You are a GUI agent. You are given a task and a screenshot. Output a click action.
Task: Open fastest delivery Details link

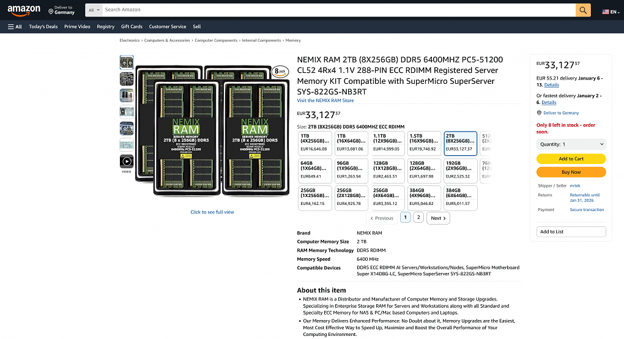[x=549, y=102]
